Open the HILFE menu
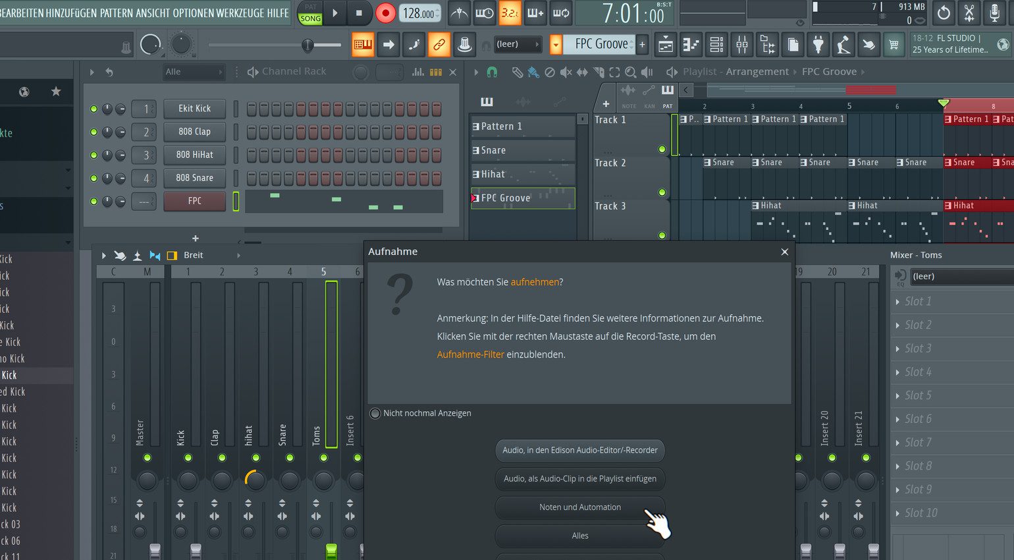The width and height of the screenshot is (1014, 560). pos(278,13)
